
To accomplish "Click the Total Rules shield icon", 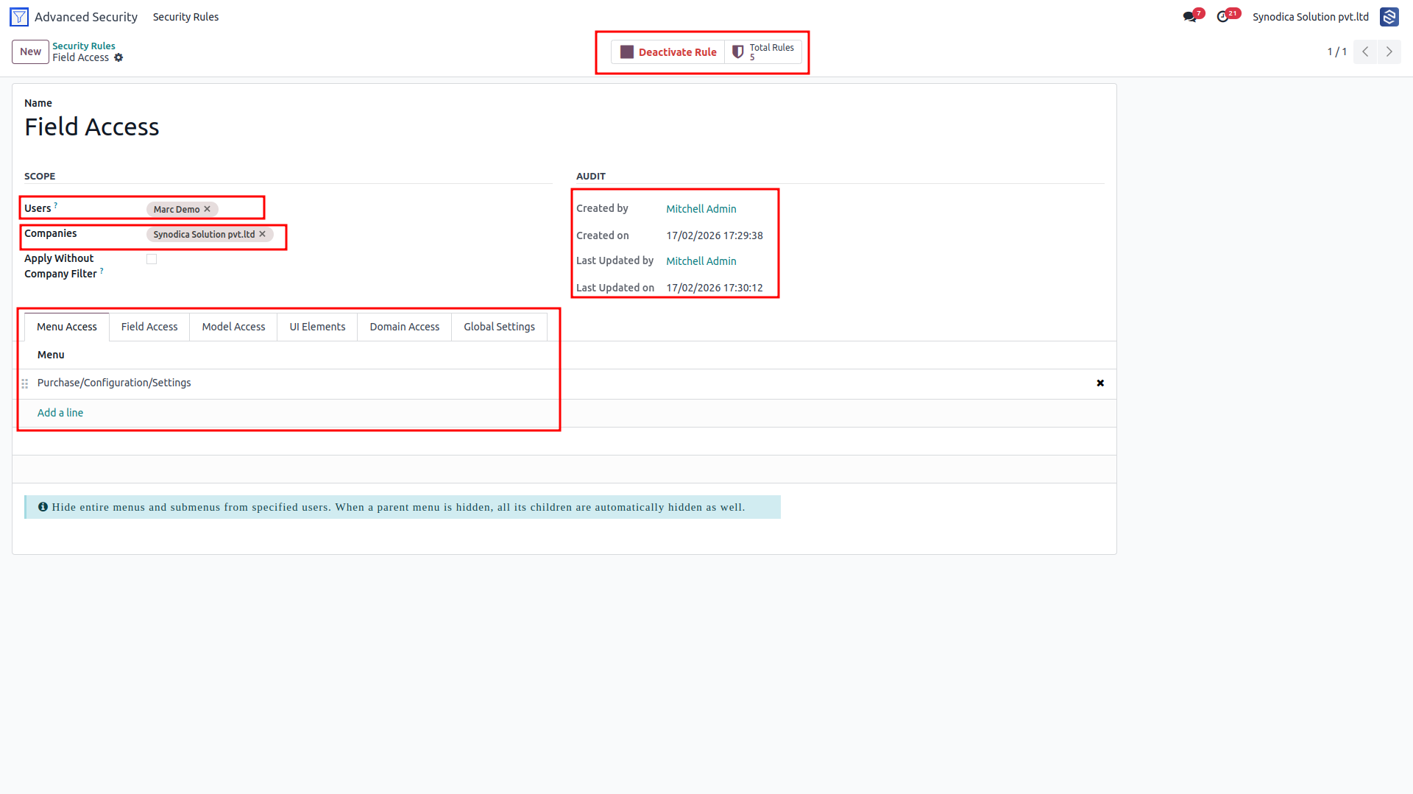I will coord(737,52).
